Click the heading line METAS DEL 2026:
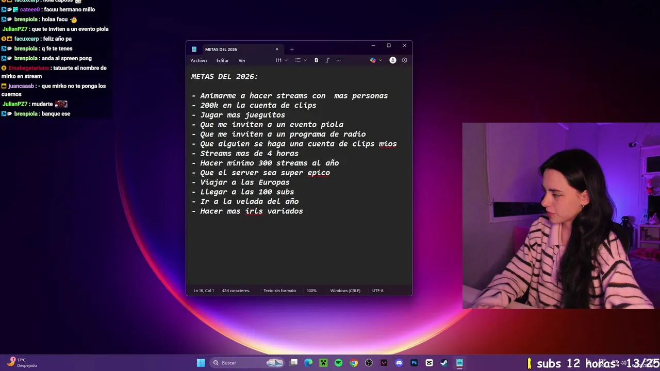 click(x=224, y=76)
